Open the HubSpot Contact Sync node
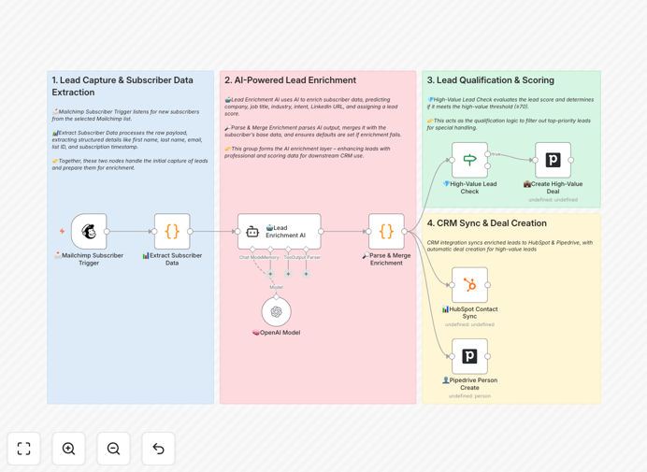Screen dimensions: 647x472 (469, 285)
